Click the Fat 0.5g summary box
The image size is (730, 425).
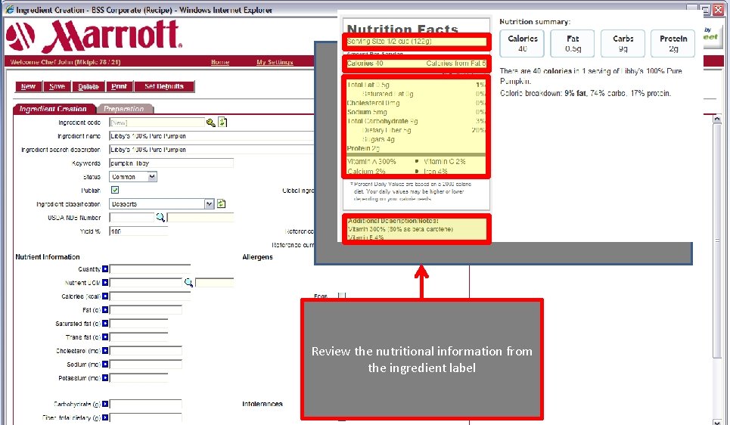573,43
